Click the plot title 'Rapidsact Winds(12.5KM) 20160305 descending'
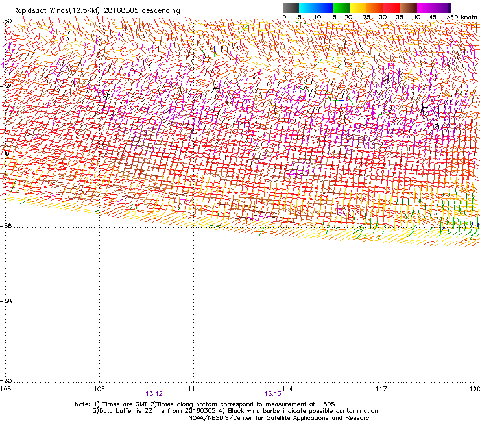Viewport: 480px width, 422px height. tap(97, 10)
